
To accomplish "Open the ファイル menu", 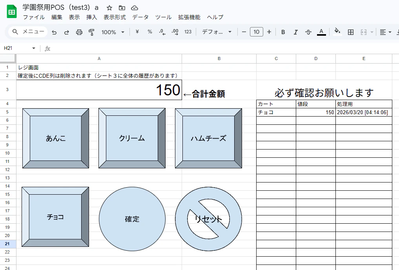I will tap(34, 17).
